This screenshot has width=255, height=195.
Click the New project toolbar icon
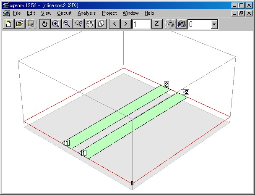8,24
